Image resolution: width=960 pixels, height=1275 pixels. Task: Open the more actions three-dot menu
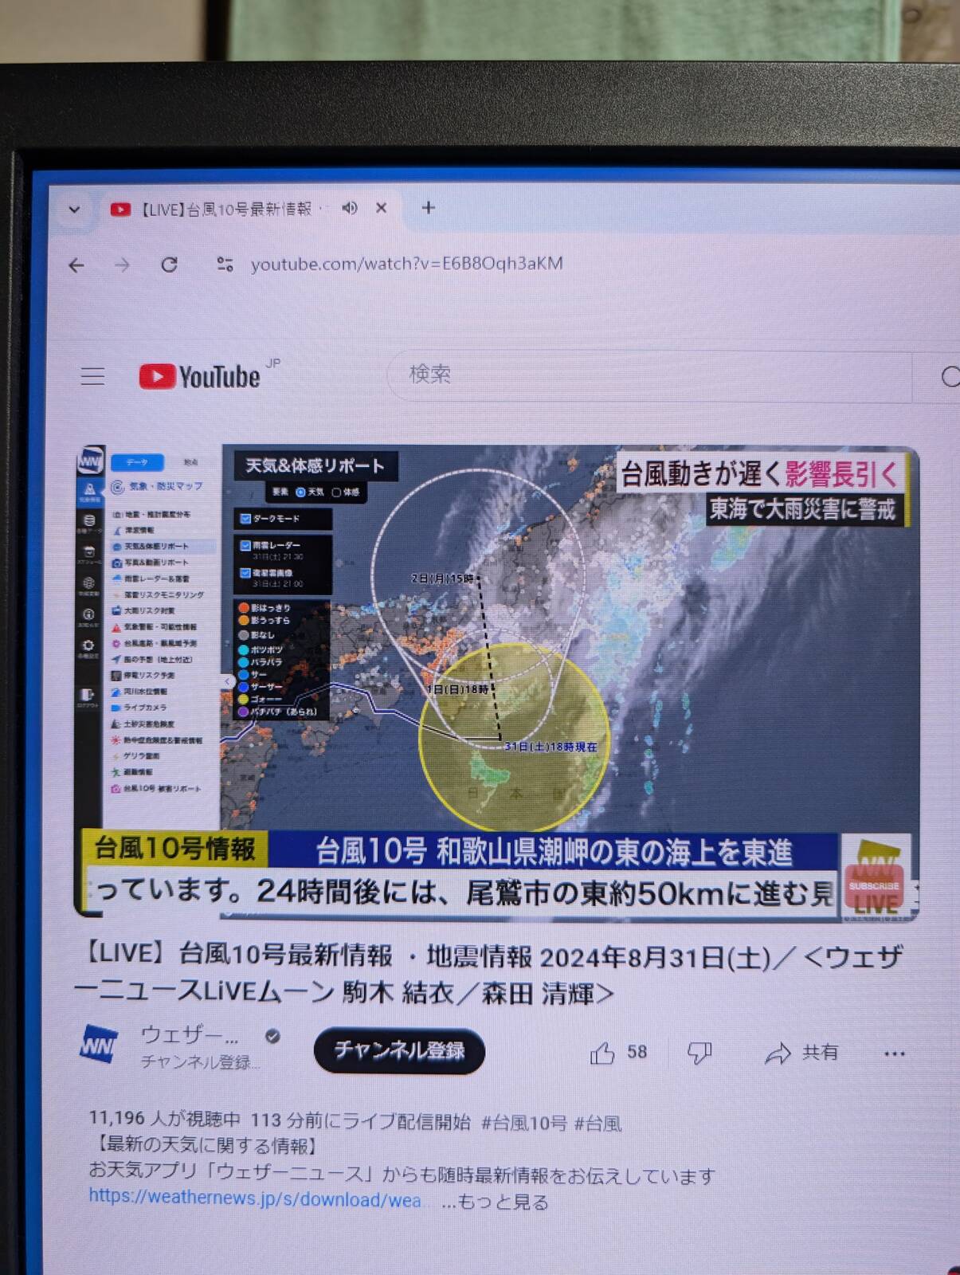(x=895, y=1053)
